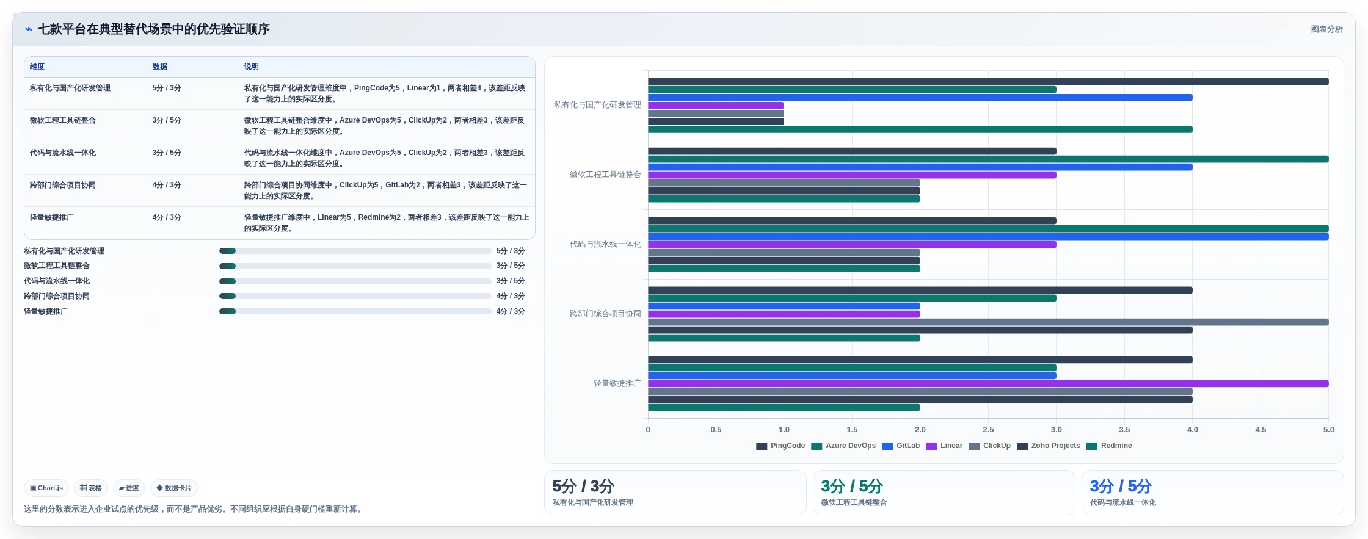Screen dimensions: 1368x539
Task: Open the 3分 / 5分 代码与流水线一体化 stat card
Action: tap(1213, 493)
